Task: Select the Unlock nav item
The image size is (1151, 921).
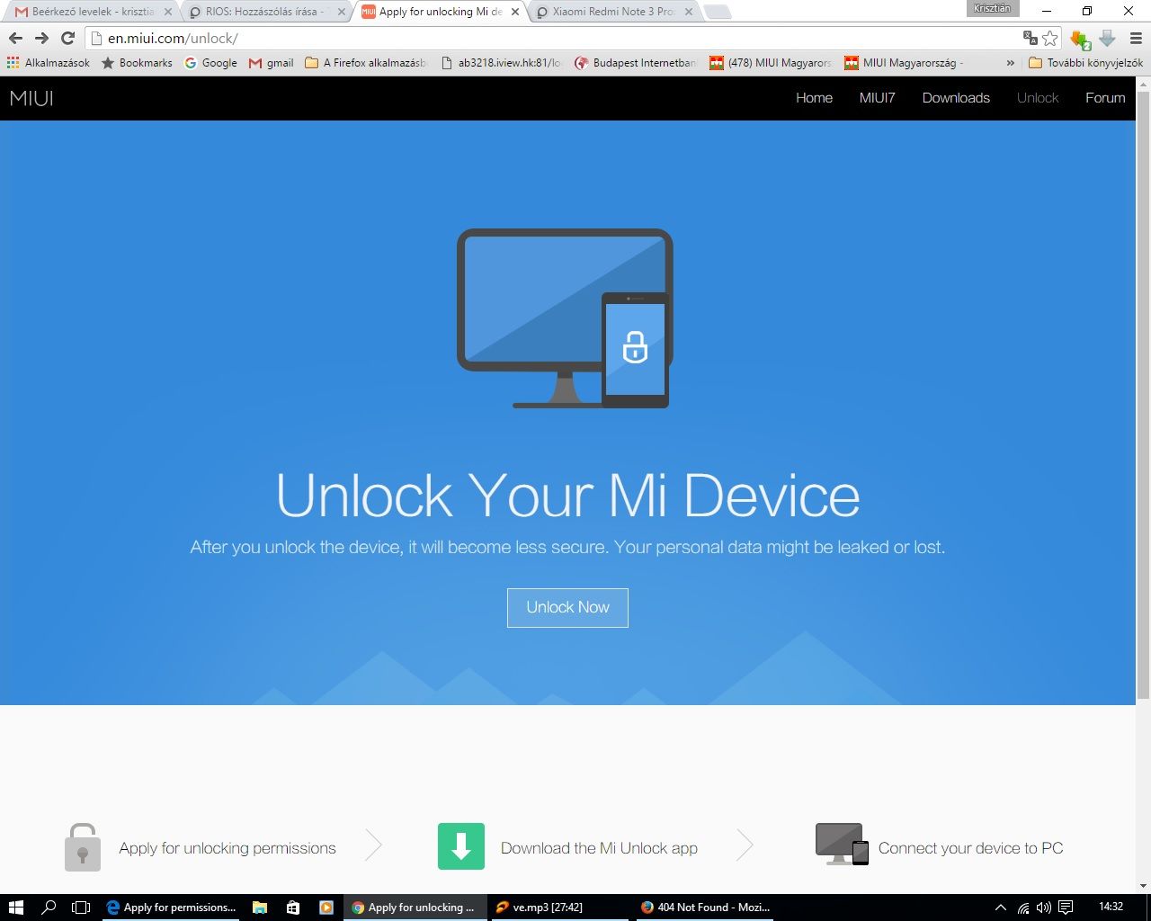Action: pos(1038,98)
